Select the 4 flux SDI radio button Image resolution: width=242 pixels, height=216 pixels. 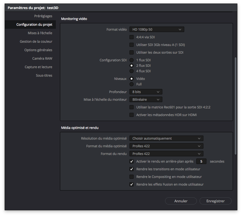tap(132, 71)
